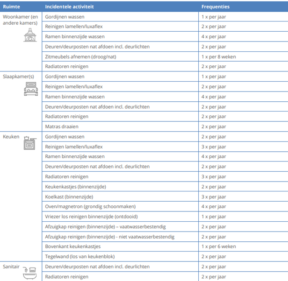The image size is (288, 281).
Task: Select the 'Slaapkamer(s)' room label
Action: coord(18,77)
